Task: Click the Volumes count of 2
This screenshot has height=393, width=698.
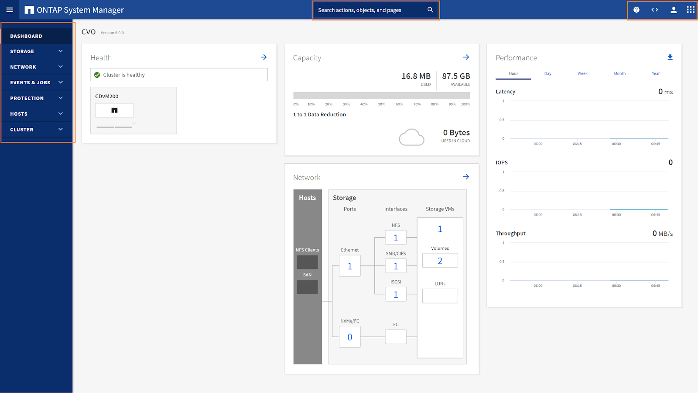Action: pyautogui.click(x=440, y=261)
